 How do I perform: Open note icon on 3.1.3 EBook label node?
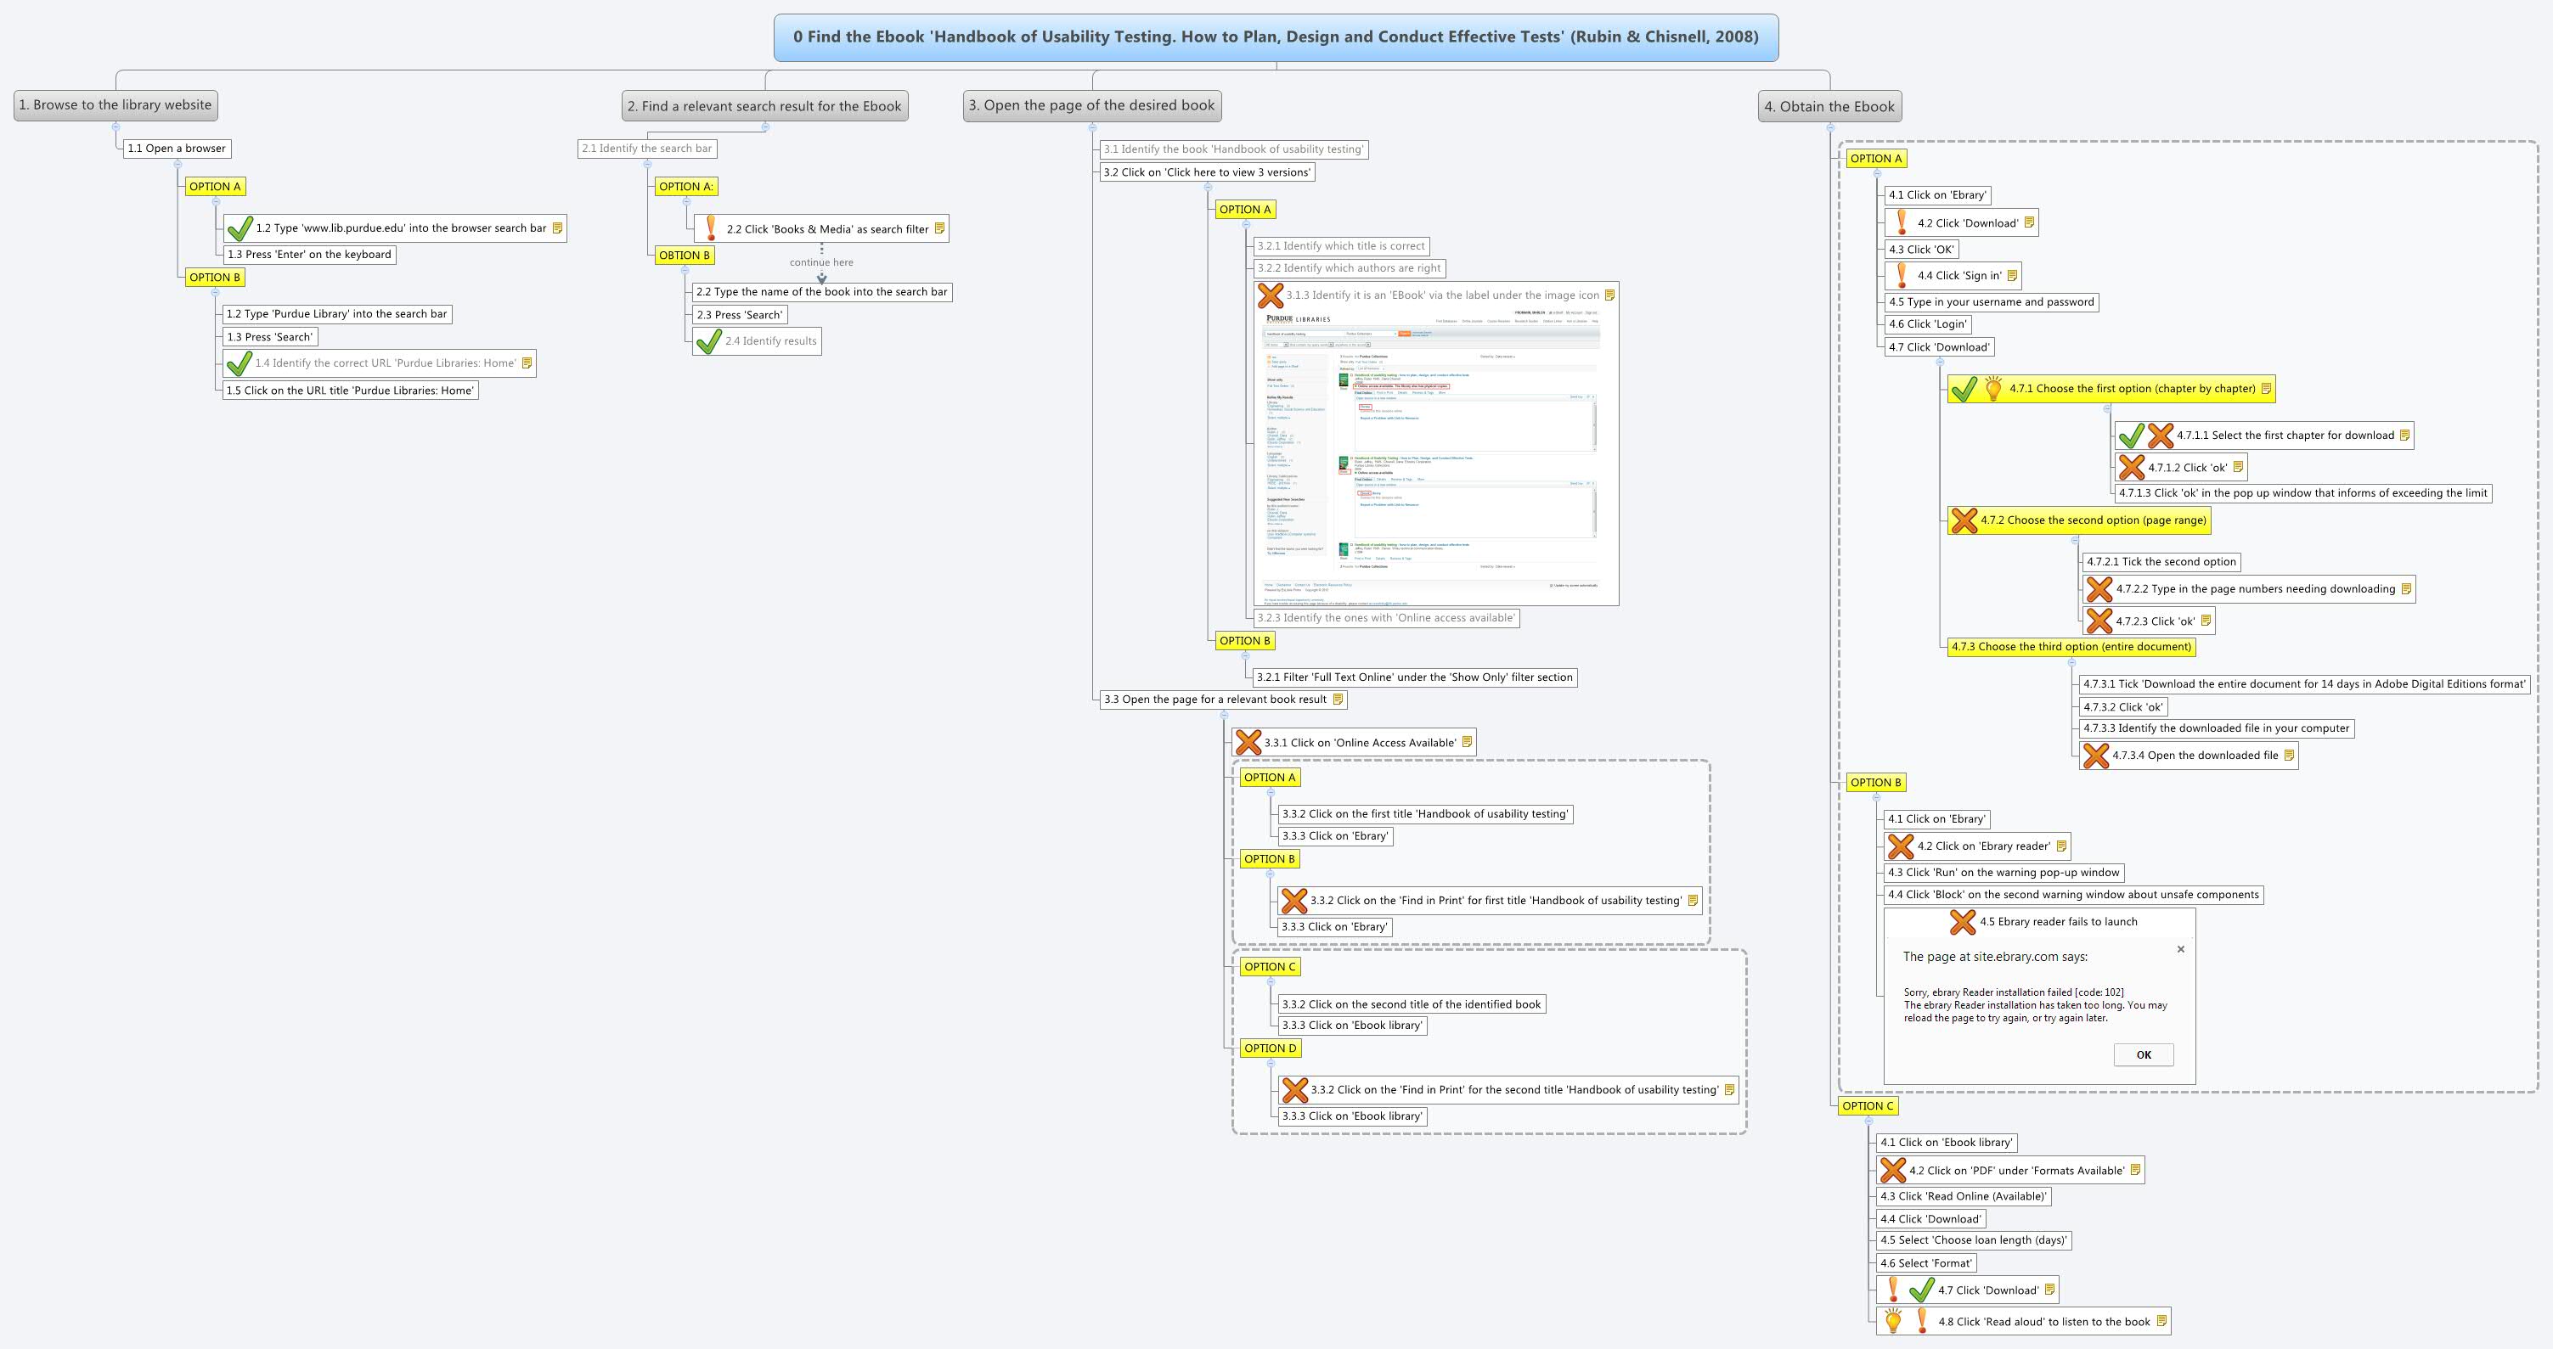click(1609, 295)
